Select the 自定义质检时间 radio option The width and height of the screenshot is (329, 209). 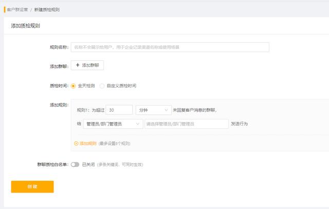[x=102, y=86]
